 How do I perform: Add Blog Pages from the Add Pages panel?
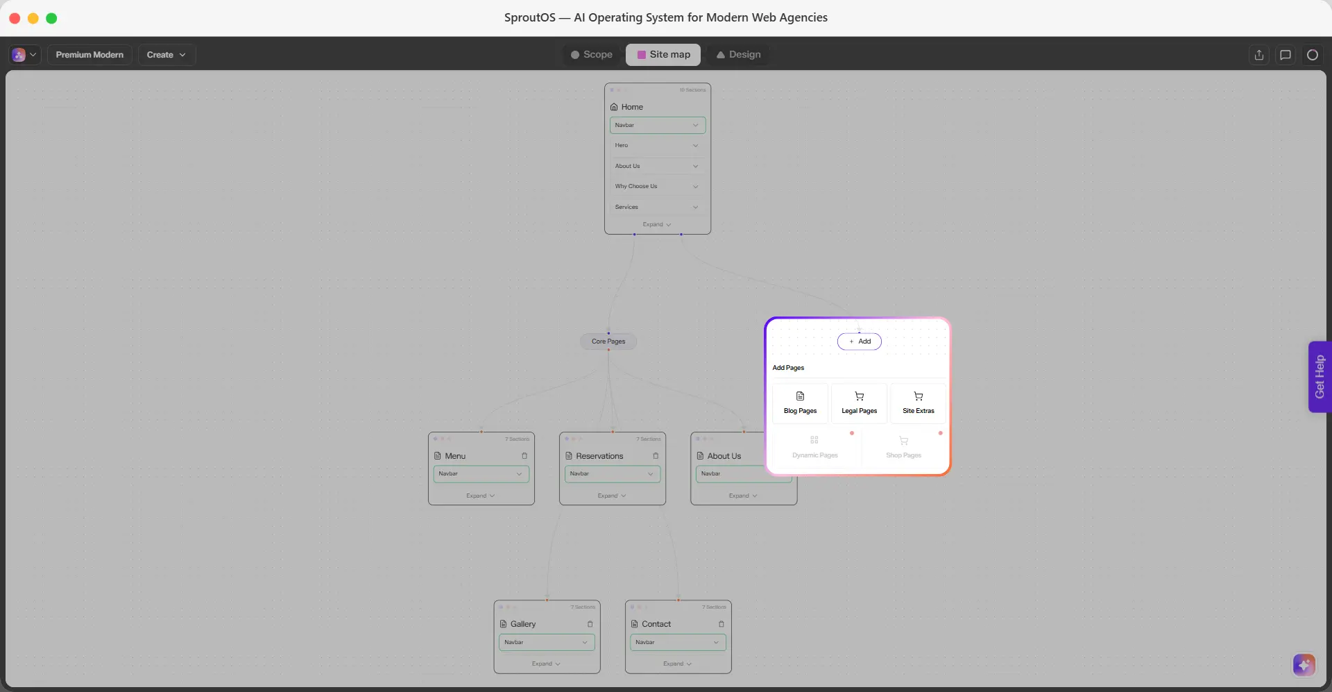(x=801, y=403)
